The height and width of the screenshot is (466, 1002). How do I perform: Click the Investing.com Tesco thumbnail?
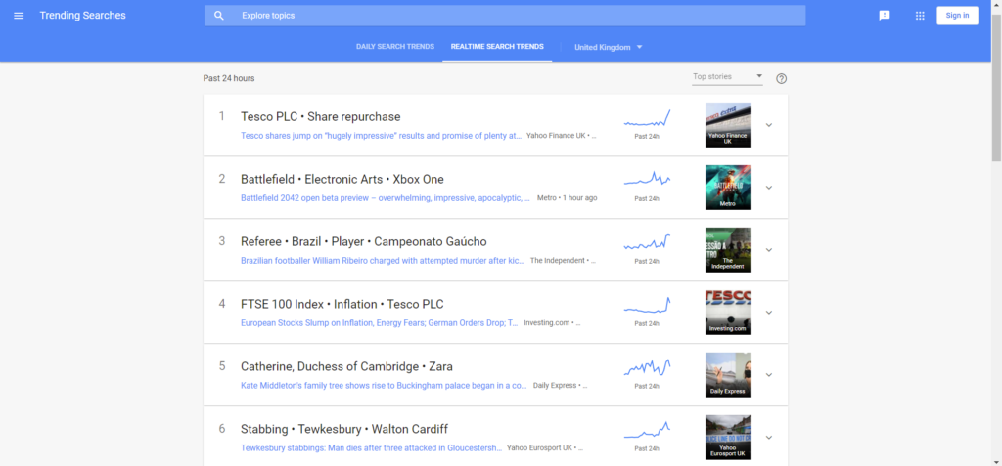pos(728,313)
